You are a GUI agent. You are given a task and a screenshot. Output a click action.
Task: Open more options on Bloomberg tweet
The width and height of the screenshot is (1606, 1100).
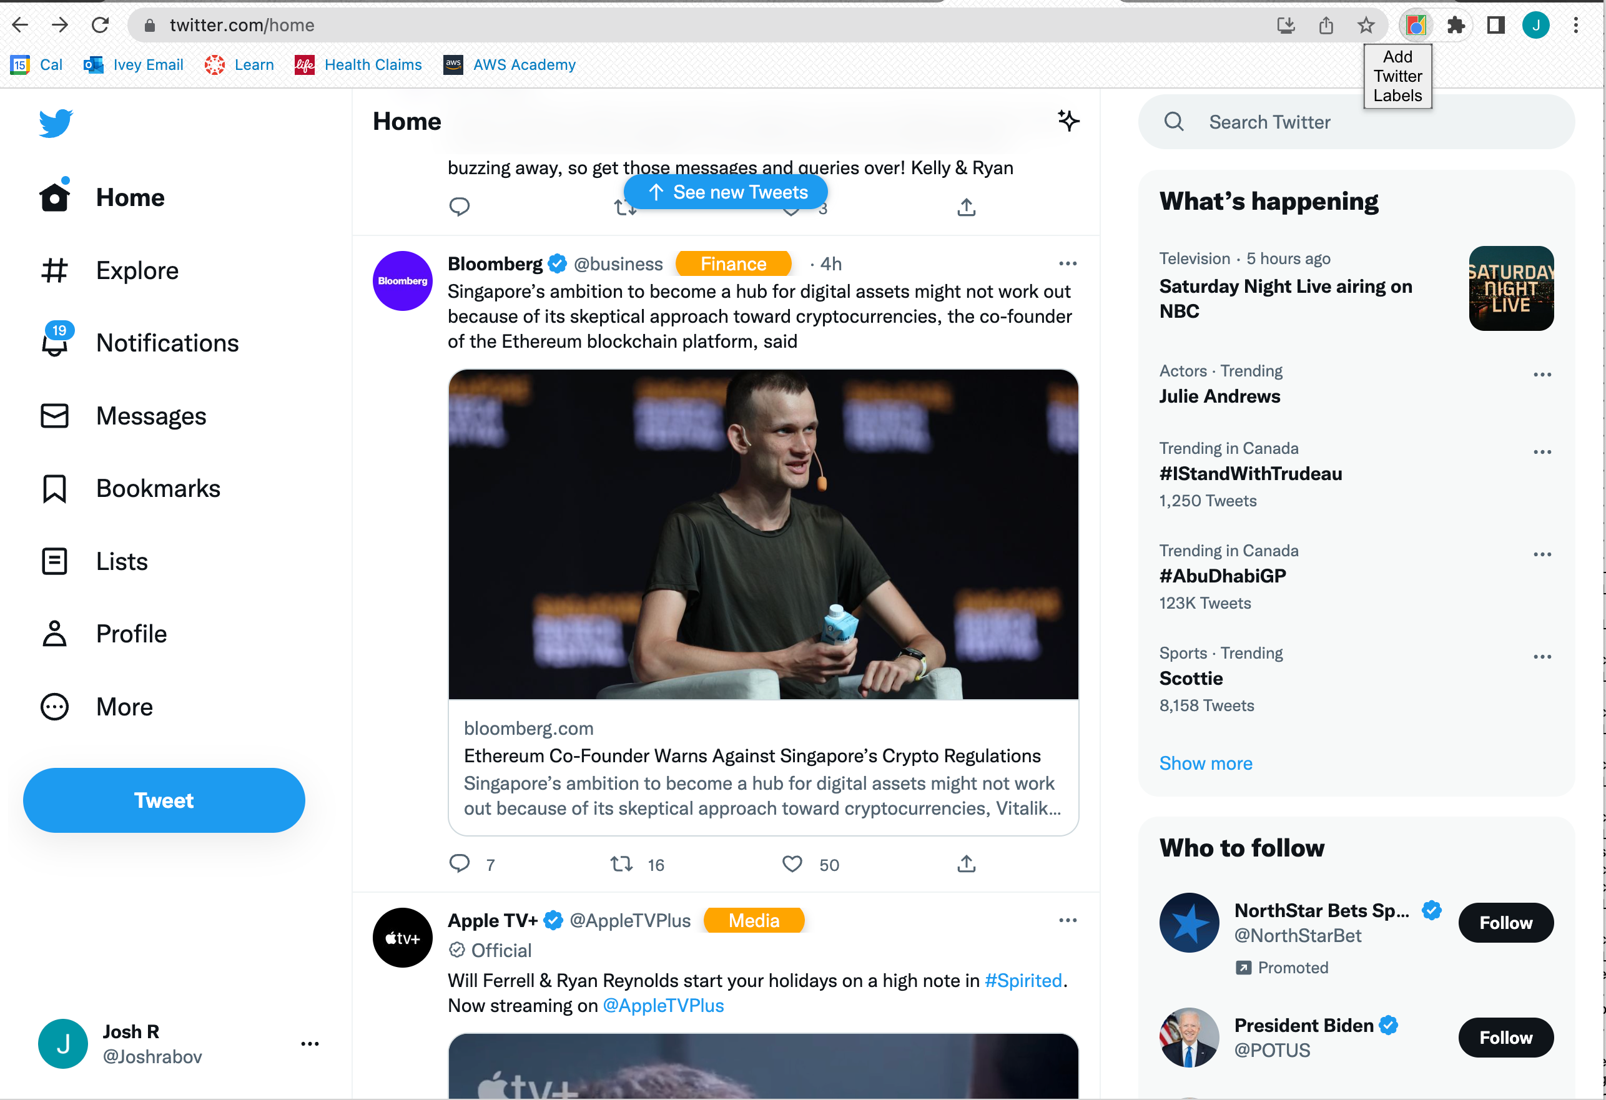[x=1068, y=263]
